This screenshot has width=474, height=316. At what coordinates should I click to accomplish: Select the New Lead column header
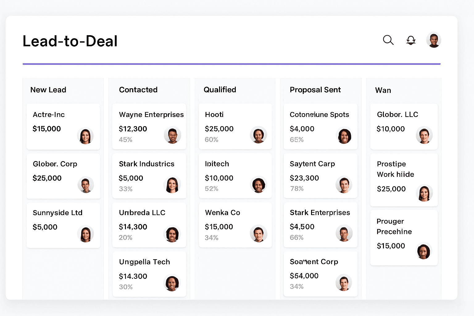tap(48, 90)
